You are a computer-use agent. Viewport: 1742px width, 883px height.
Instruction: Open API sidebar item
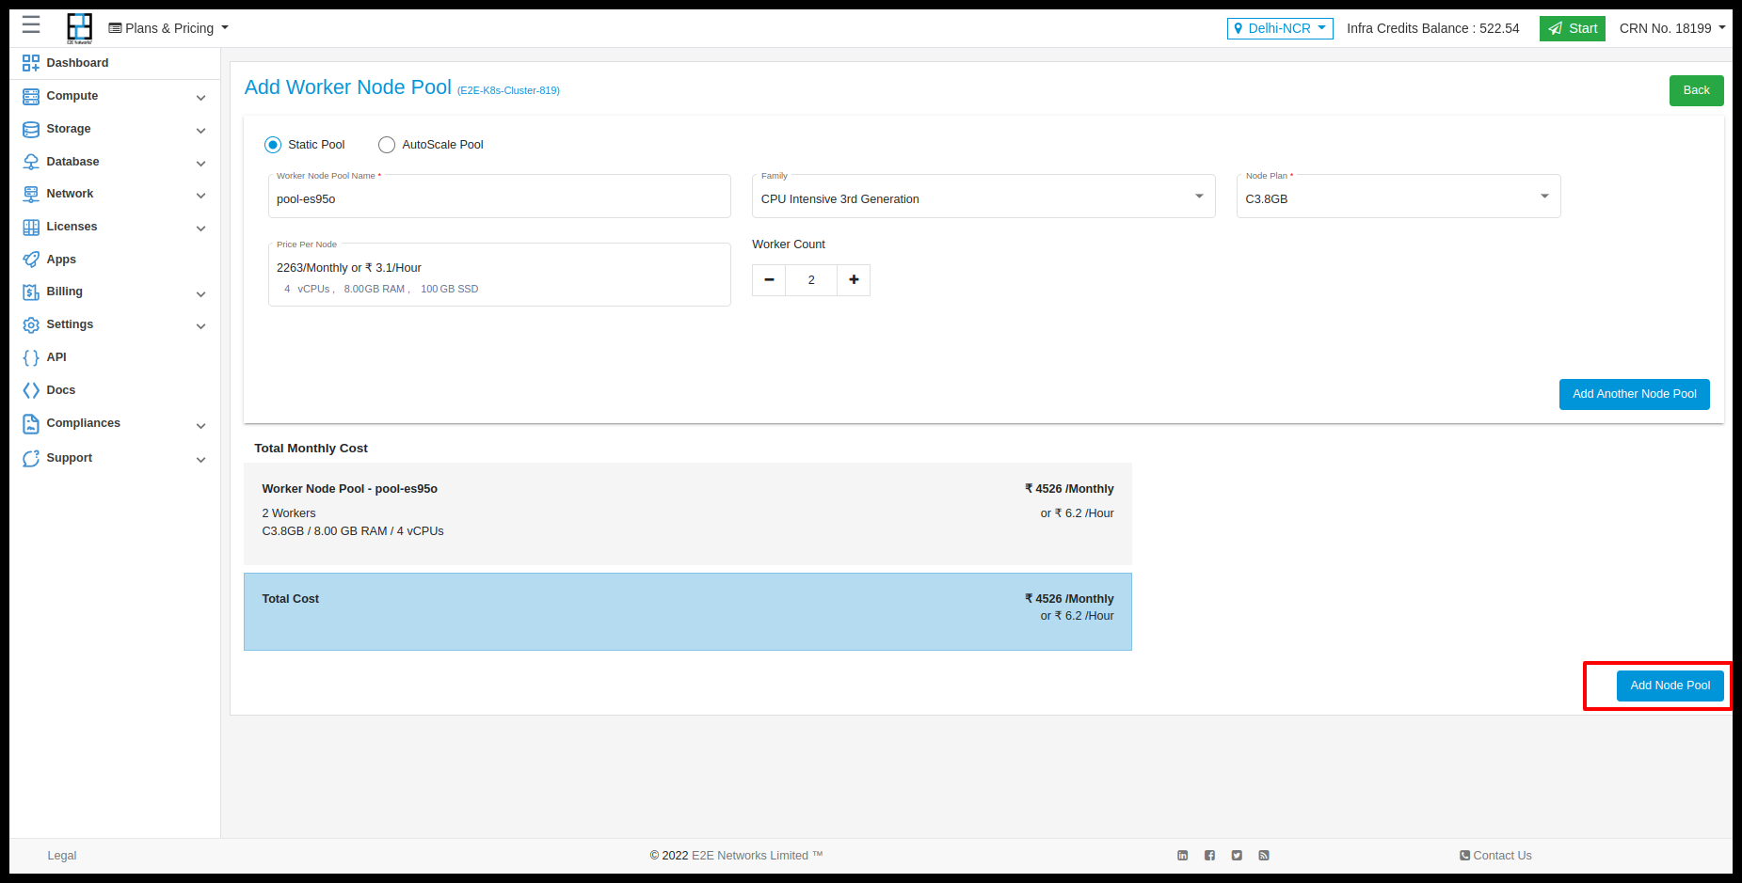click(56, 357)
